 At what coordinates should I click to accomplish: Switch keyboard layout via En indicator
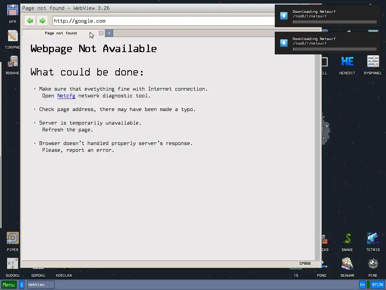tap(362, 285)
